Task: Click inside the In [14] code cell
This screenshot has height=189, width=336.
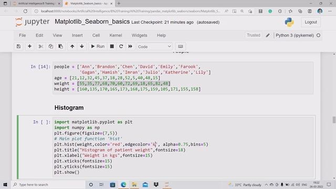Action: point(183,78)
